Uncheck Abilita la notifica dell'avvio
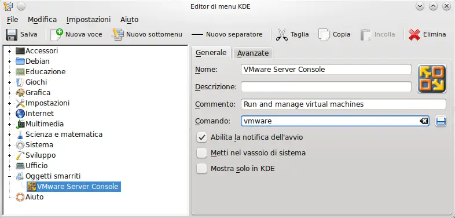The width and height of the screenshot is (455, 218). click(x=201, y=137)
